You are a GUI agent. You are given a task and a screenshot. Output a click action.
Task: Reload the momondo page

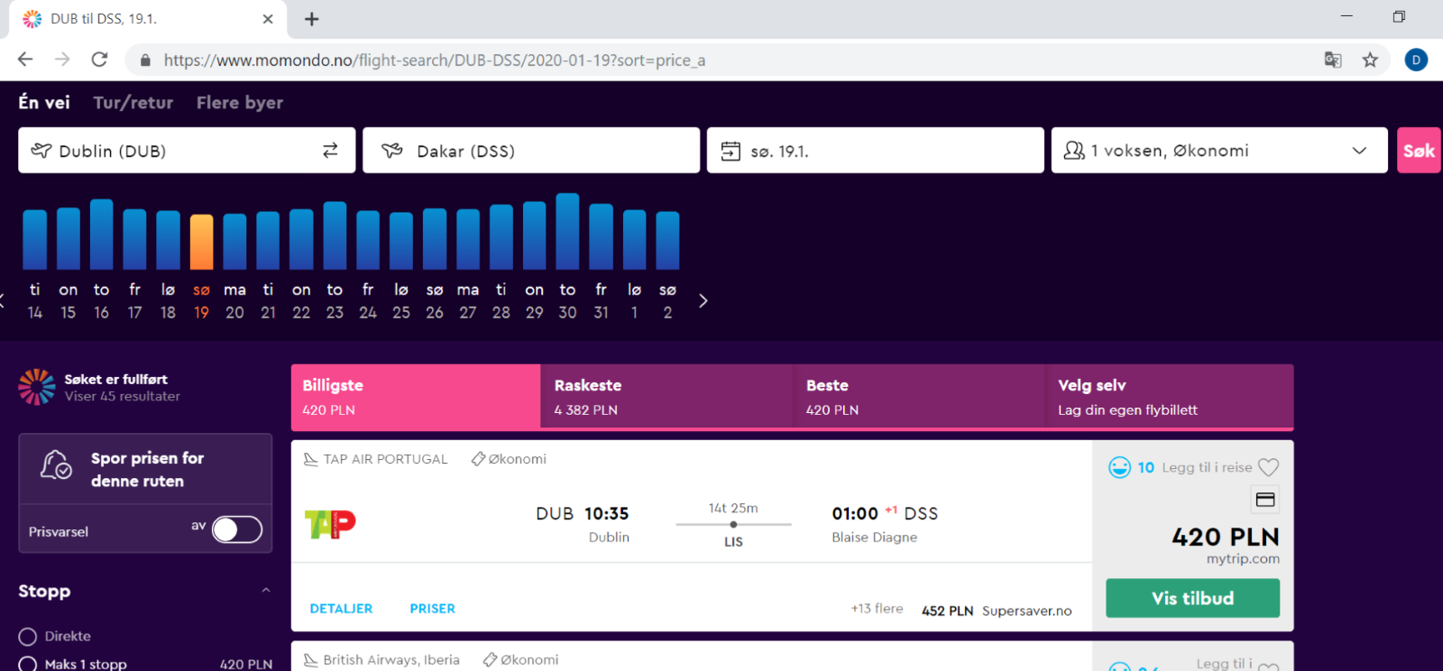point(99,60)
